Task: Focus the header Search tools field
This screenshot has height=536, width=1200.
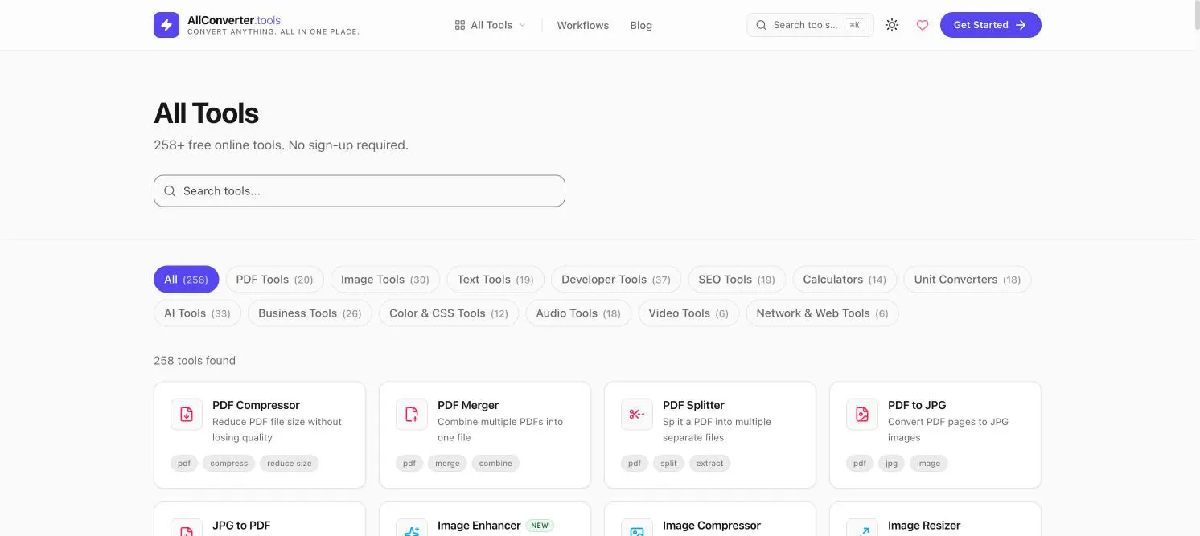Action: click(810, 25)
